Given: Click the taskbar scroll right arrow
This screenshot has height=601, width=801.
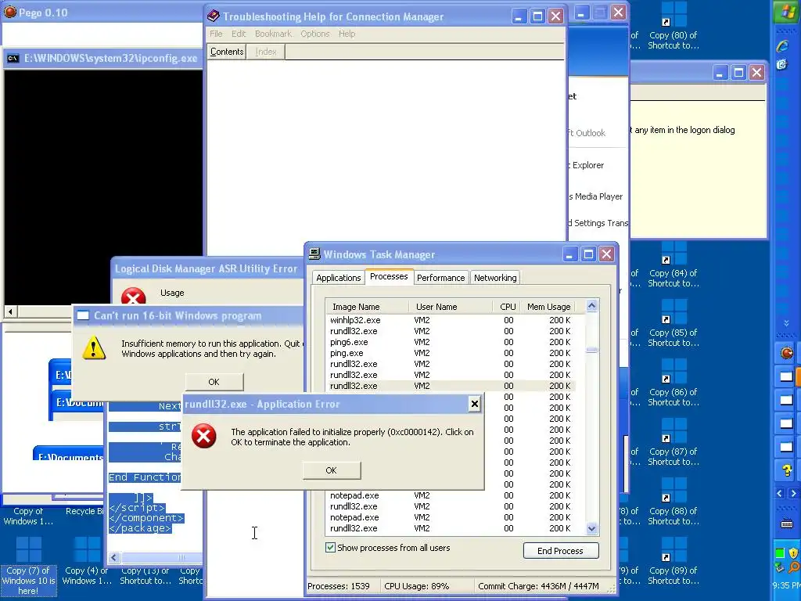Looking at the screenshot, I should click(x=793, y=493).
